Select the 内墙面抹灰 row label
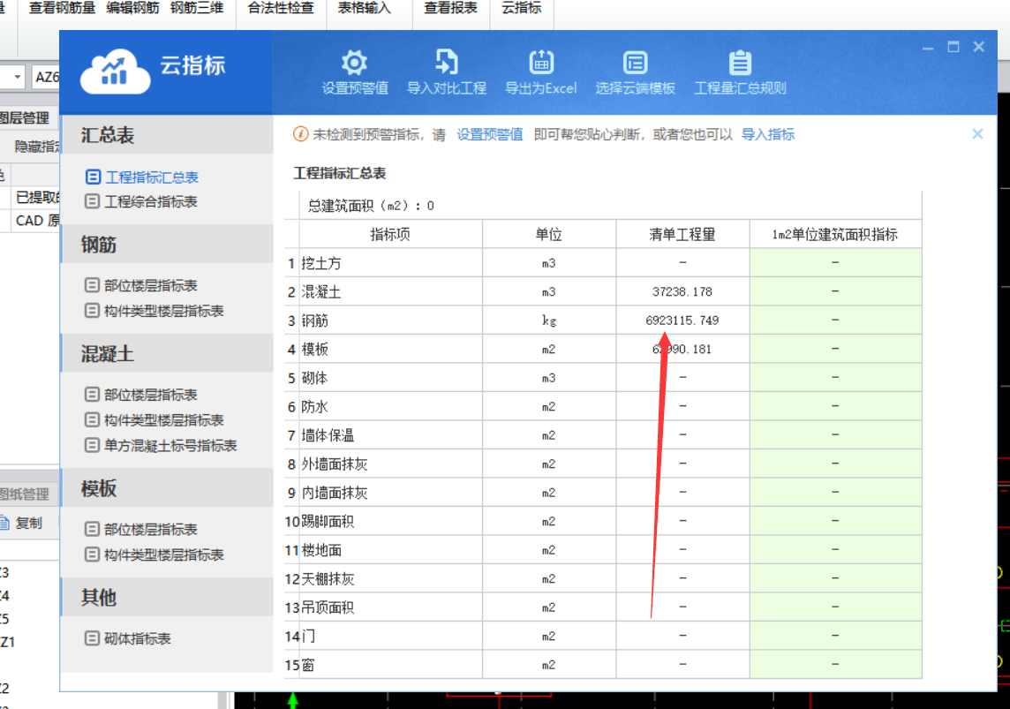The height and width of the screenshot is (709, 1010). pos(335,494)
